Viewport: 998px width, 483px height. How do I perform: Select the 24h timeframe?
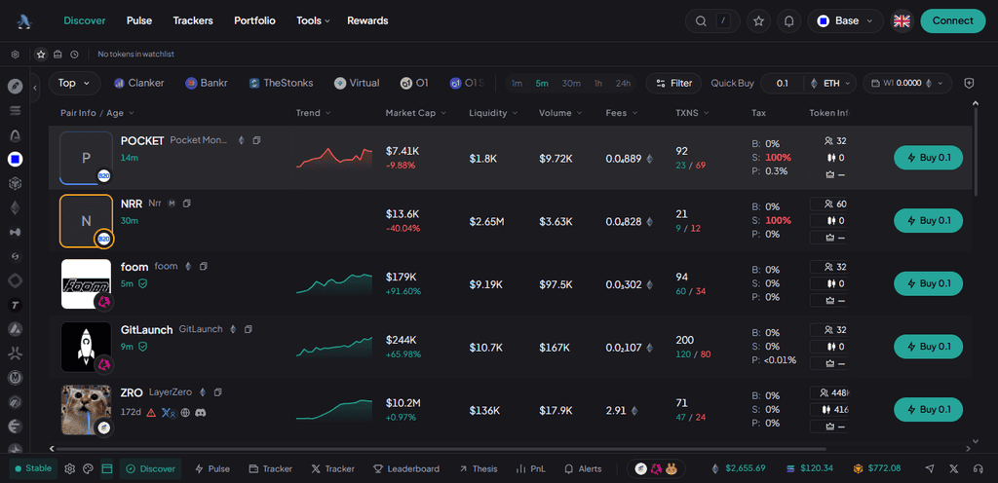[x=623, y=83]
